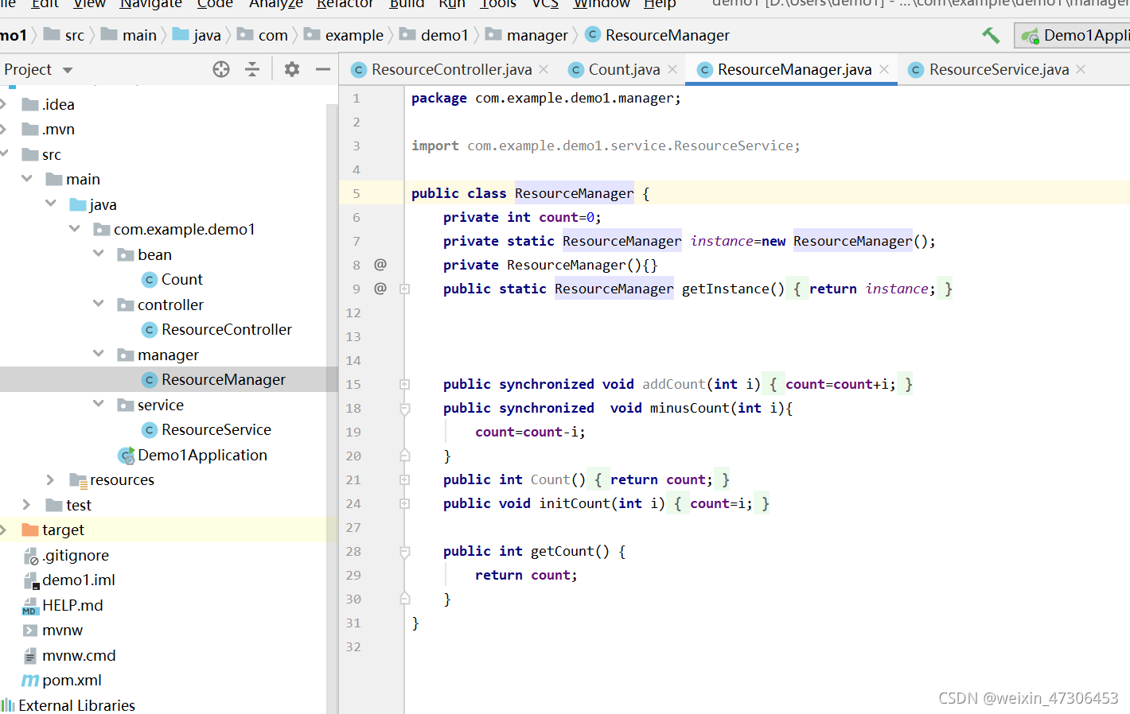1130x714 pixels.
Task: Collapse getCount method fold marker on line 28
Action: tap(404, 552)
